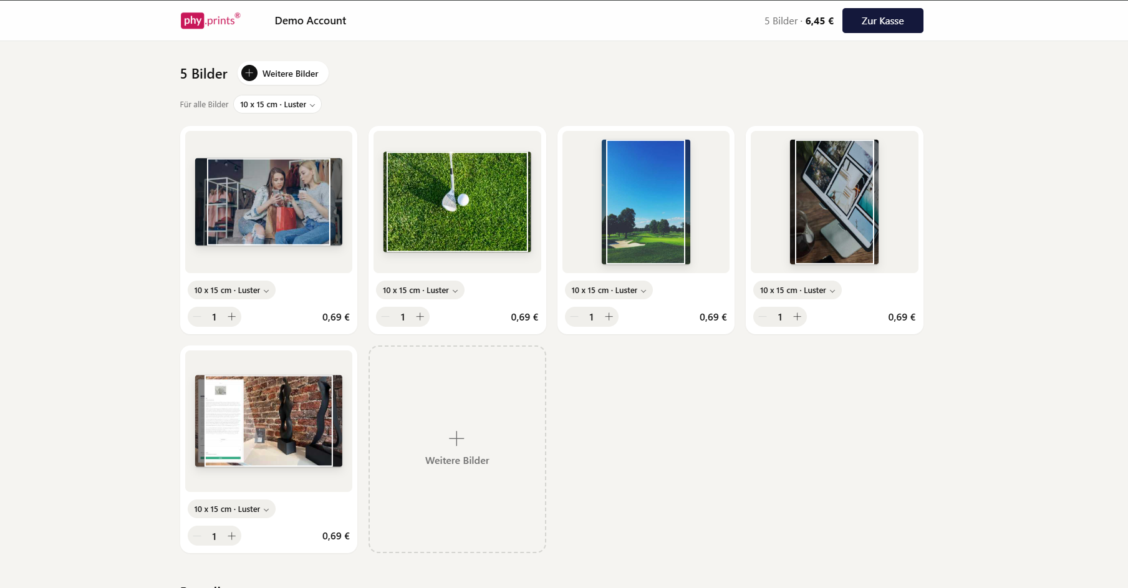Viewport: 1128px width, 588px height.
Task: Click the Weitere Bilder pill button at top
Action: [x=284, y=73]
